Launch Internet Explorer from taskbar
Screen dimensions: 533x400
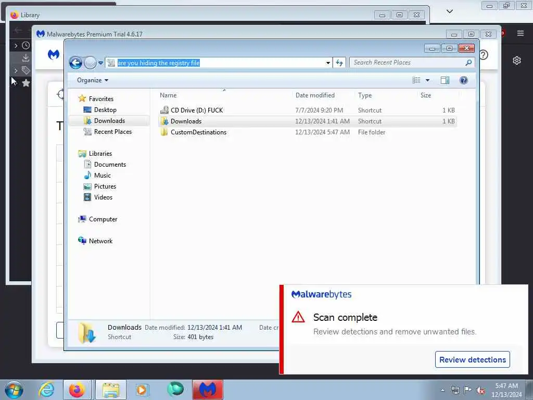click(x=46, y=390)
